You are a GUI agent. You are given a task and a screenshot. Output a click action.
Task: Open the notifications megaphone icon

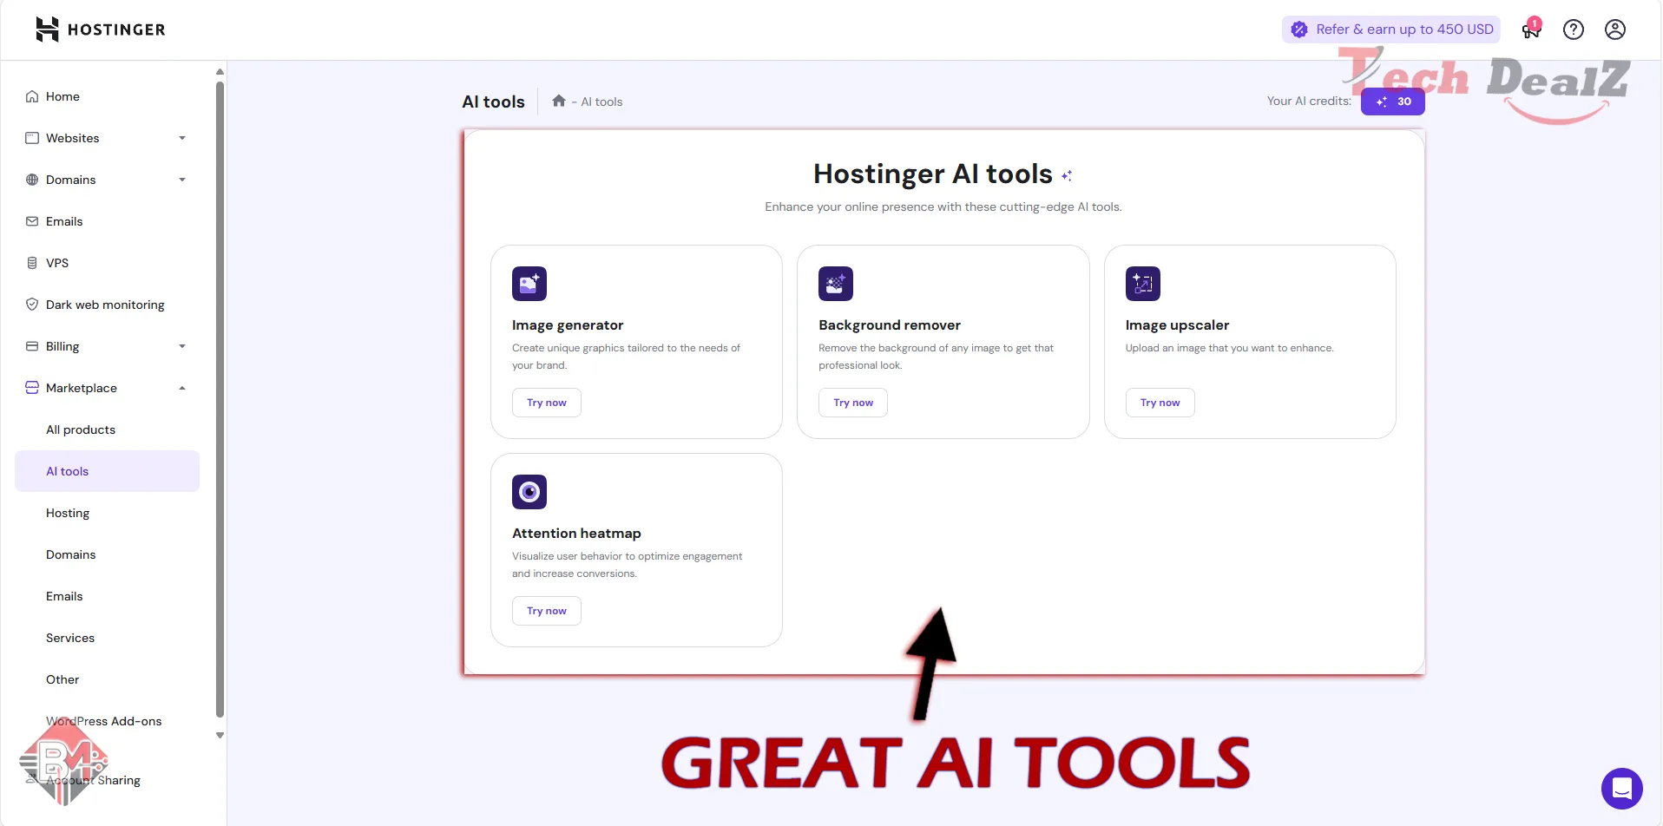coord(1531,29)
